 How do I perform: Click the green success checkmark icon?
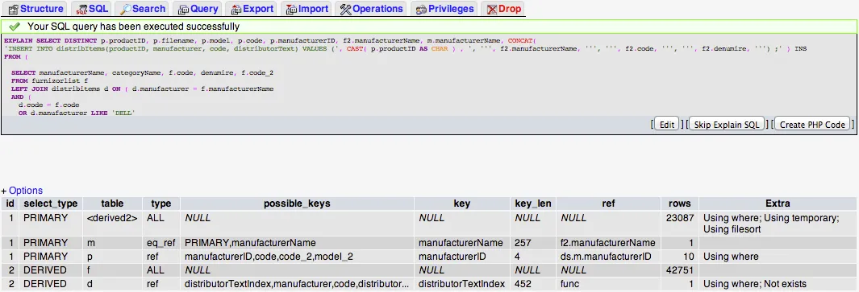coord(15,27)
